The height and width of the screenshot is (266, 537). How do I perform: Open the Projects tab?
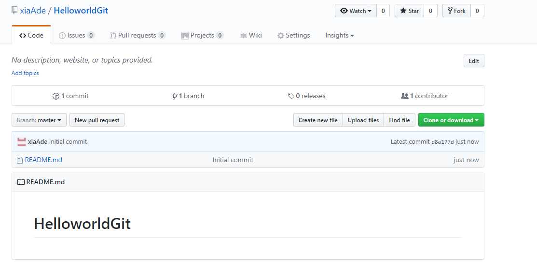pyautogui.click(x=203, y=35)
